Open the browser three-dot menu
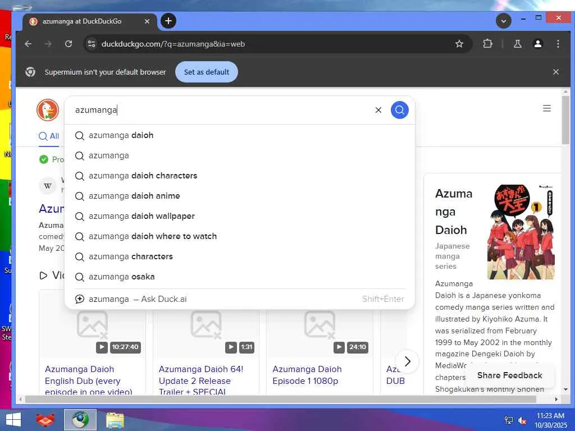Screen dimensions: 575x431 coord(558,44)
